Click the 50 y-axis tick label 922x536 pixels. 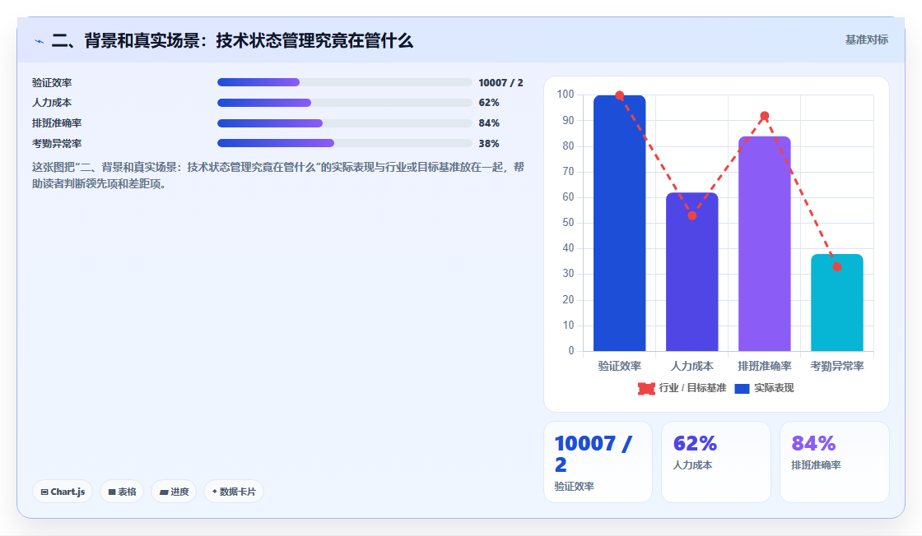[x=568, y=223]
